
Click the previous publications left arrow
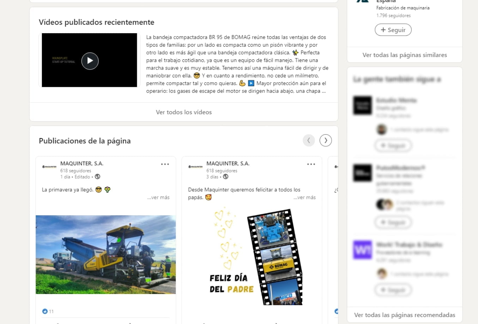tap(309, 140)
